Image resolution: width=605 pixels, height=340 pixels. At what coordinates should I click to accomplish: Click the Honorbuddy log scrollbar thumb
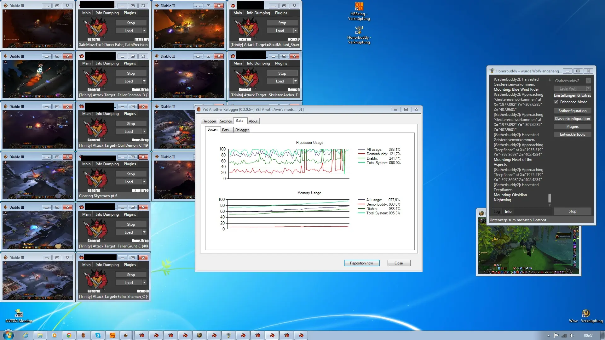click(x=550, y=198)
